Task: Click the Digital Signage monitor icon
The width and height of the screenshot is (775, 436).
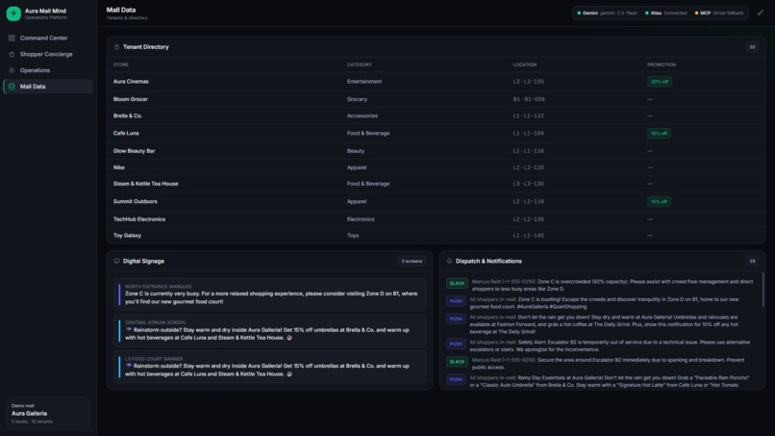Action: [x=116, y=261]
